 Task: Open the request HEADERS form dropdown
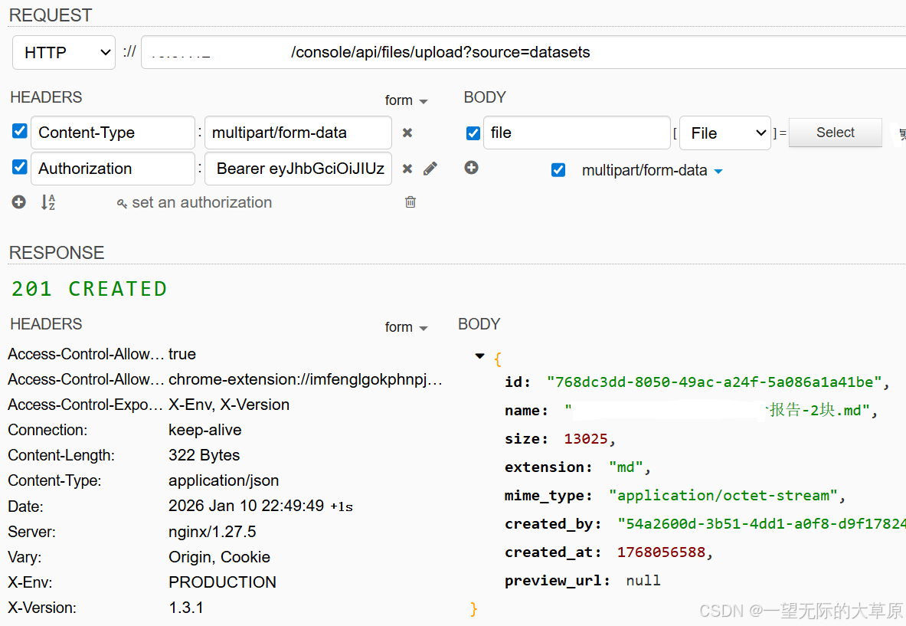point(406,100)
